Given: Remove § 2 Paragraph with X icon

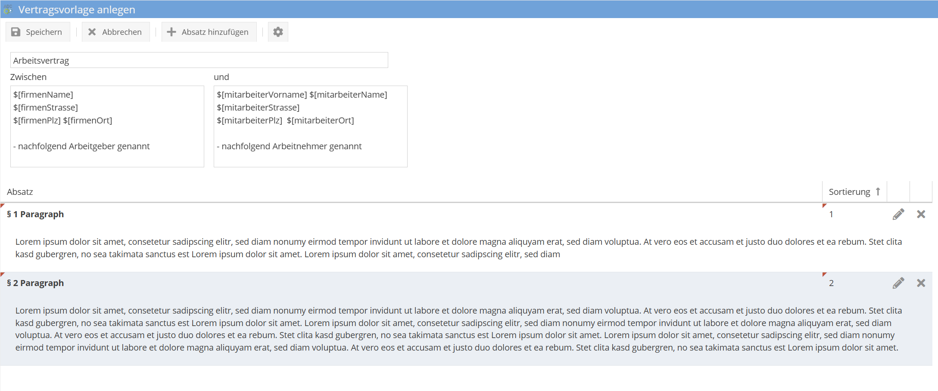Looking at the screenshot, I should pyautogui.click(x=921, y=283).
